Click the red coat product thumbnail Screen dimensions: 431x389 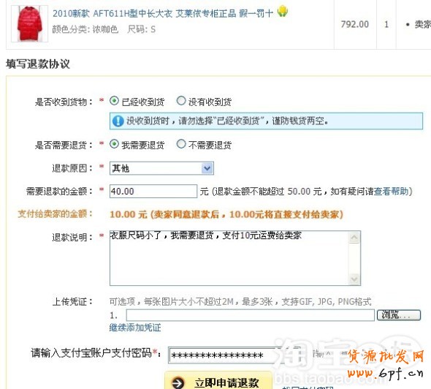pos(30,24)
